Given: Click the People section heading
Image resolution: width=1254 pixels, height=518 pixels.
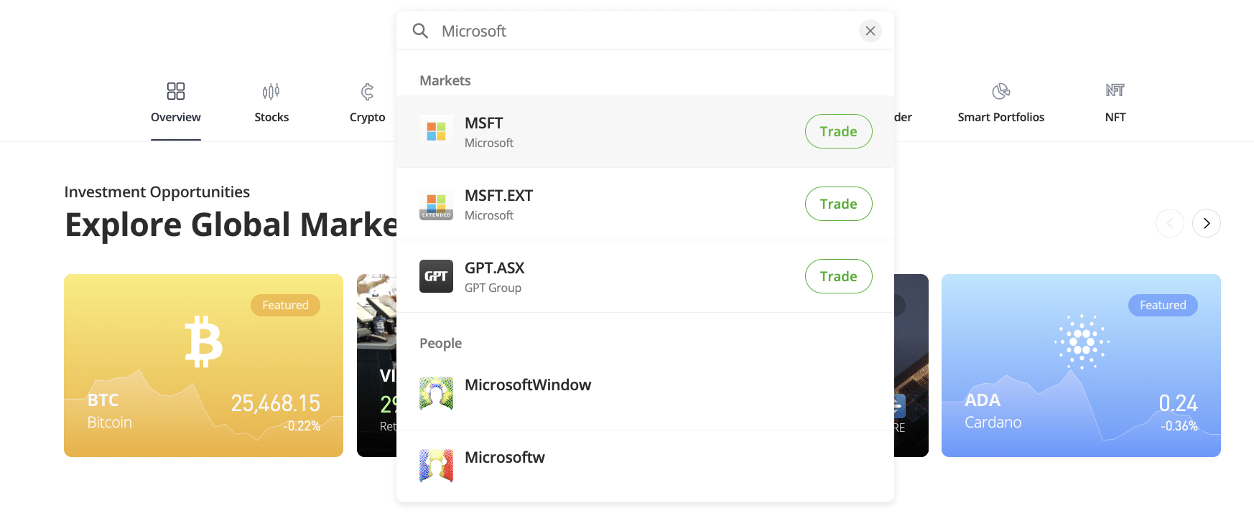Looking at the screenshot, I should [440, 343].
